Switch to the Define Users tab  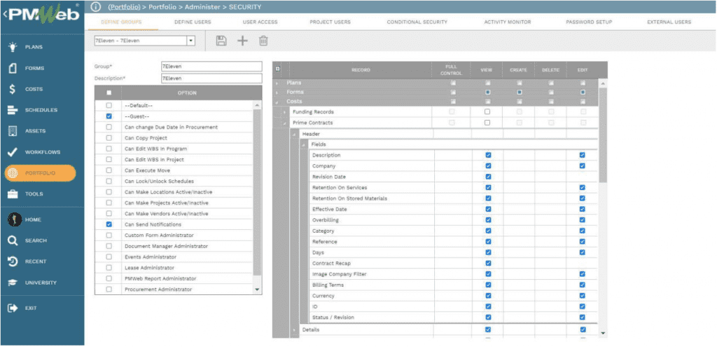[x=193, y=22]
